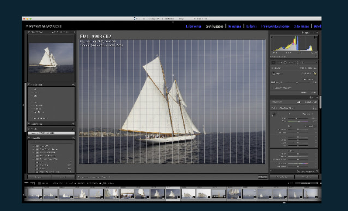Adjust the Tint slider
The width and height of the screenshot is (348, 211).
click(298, 122)
